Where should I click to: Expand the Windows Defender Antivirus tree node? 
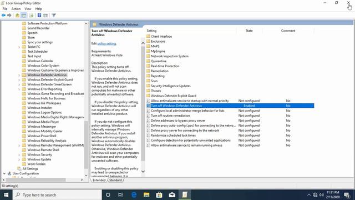click(x=19, y=75)
